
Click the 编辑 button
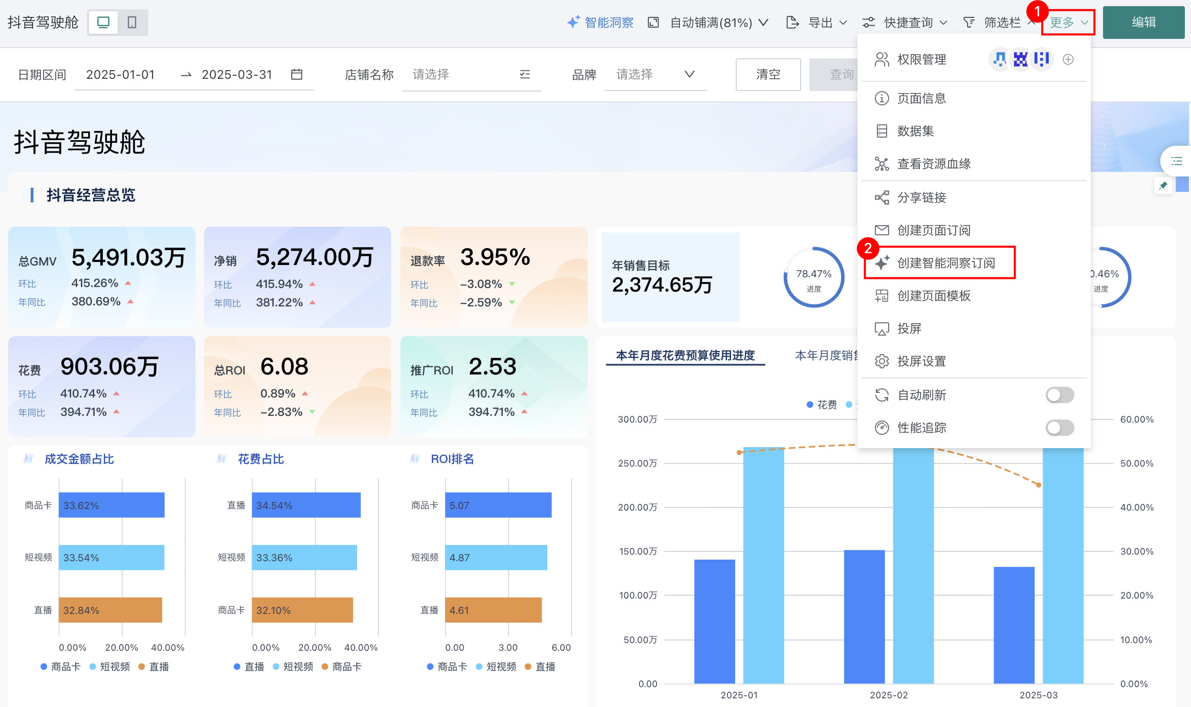(1143, 23)
